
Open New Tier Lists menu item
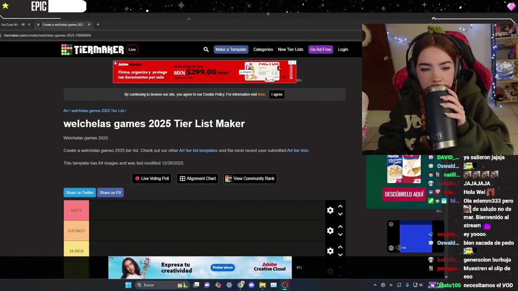tap(291, 49)
